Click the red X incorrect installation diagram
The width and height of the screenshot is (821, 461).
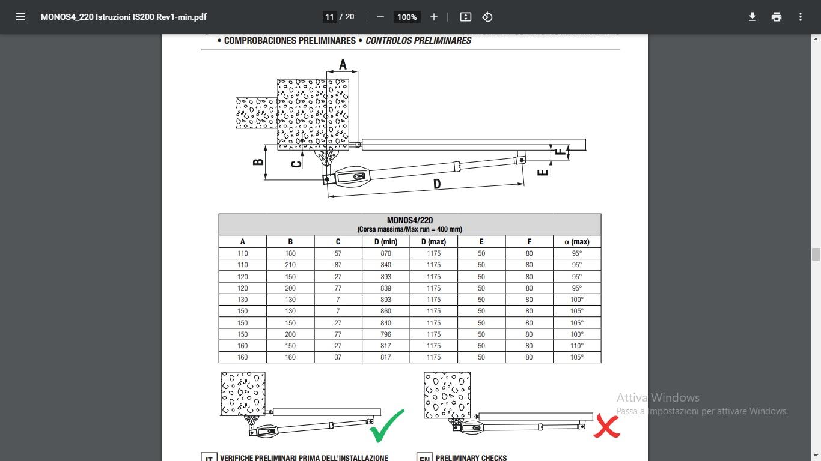(x=522, y=405)
